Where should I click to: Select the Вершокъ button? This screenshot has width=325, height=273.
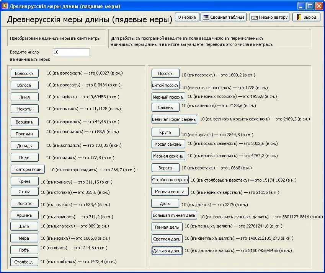(x=24, y=122)
